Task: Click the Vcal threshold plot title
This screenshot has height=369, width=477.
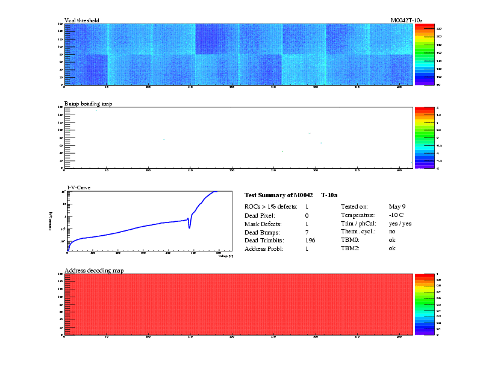Action: pos(81,20)
